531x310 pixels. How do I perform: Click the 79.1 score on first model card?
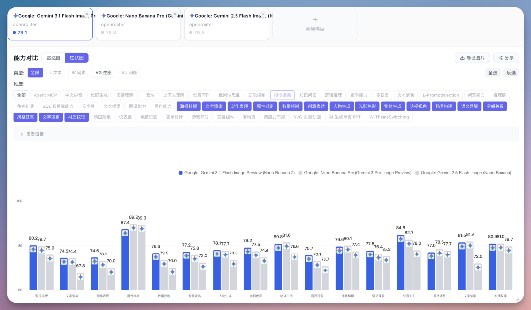point(22,33)
